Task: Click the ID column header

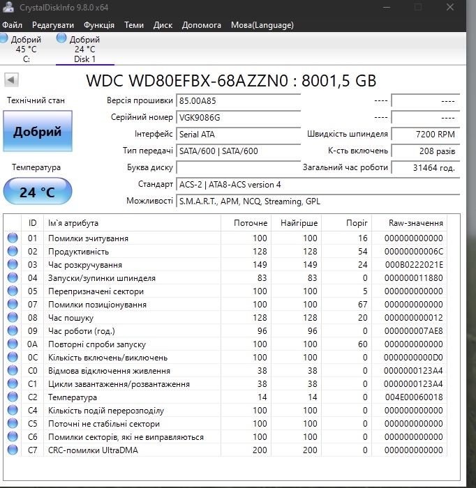Action: pos(32,223)
